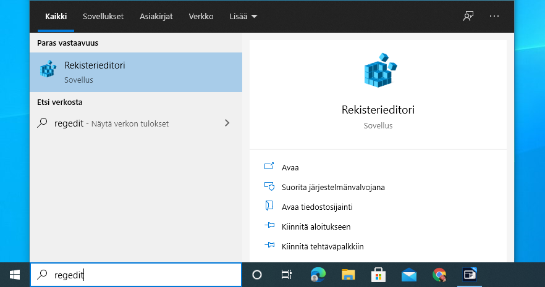Image resolution: width=545 pixels, height=287 pixels.
Task: Open the Rekisterieditori best match result
Action: point(136,72)
